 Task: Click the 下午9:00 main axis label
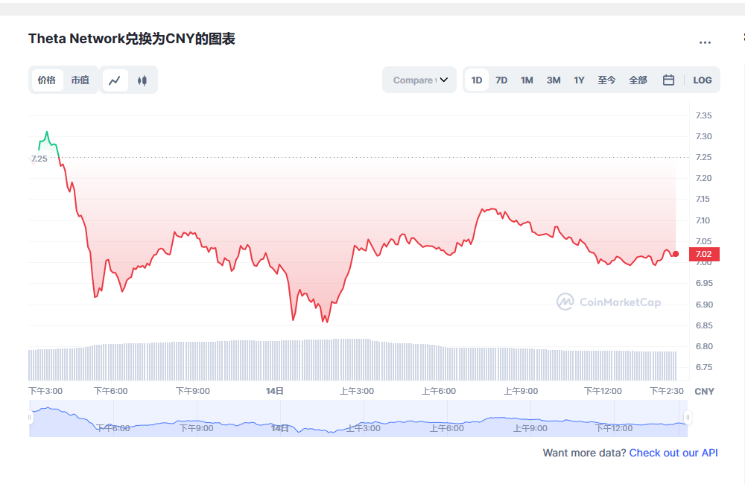(x=193, y=391)
